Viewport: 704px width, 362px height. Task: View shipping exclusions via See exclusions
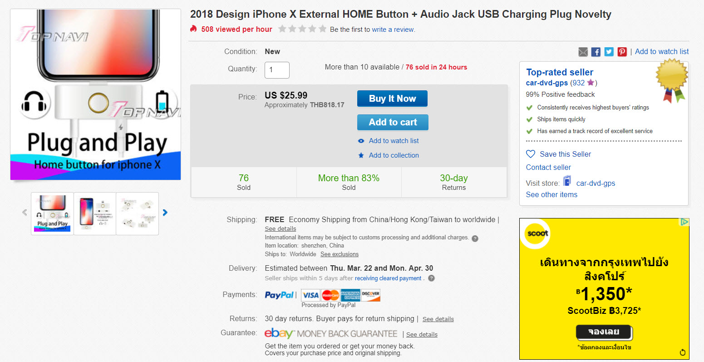[339, 254]
